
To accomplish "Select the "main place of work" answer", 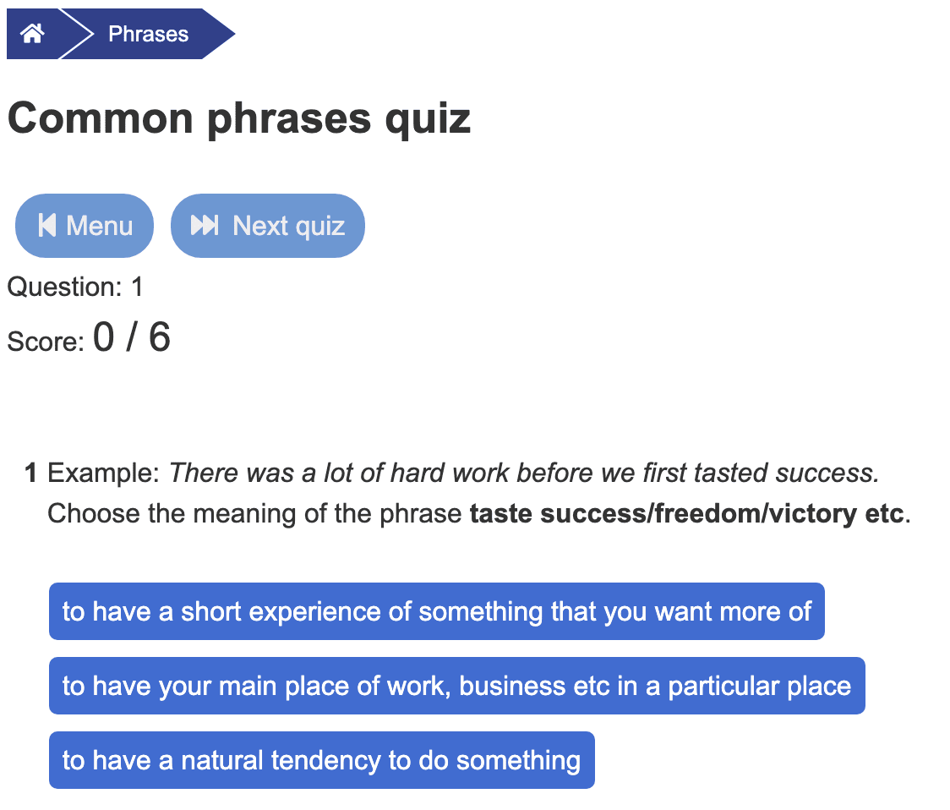I will (456, 686).
